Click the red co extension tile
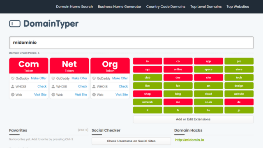Image resolution: width=263 pixels, height=148 pixels. [x=178, y=61]
